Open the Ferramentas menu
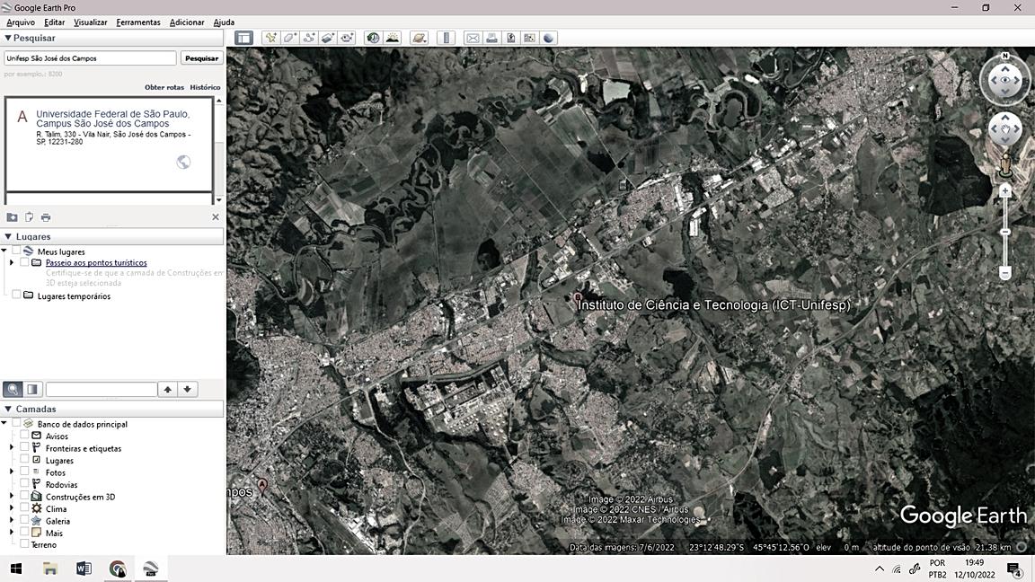Image resolution: width=1035 pixels, height=582 pixels. click(138, 22)
